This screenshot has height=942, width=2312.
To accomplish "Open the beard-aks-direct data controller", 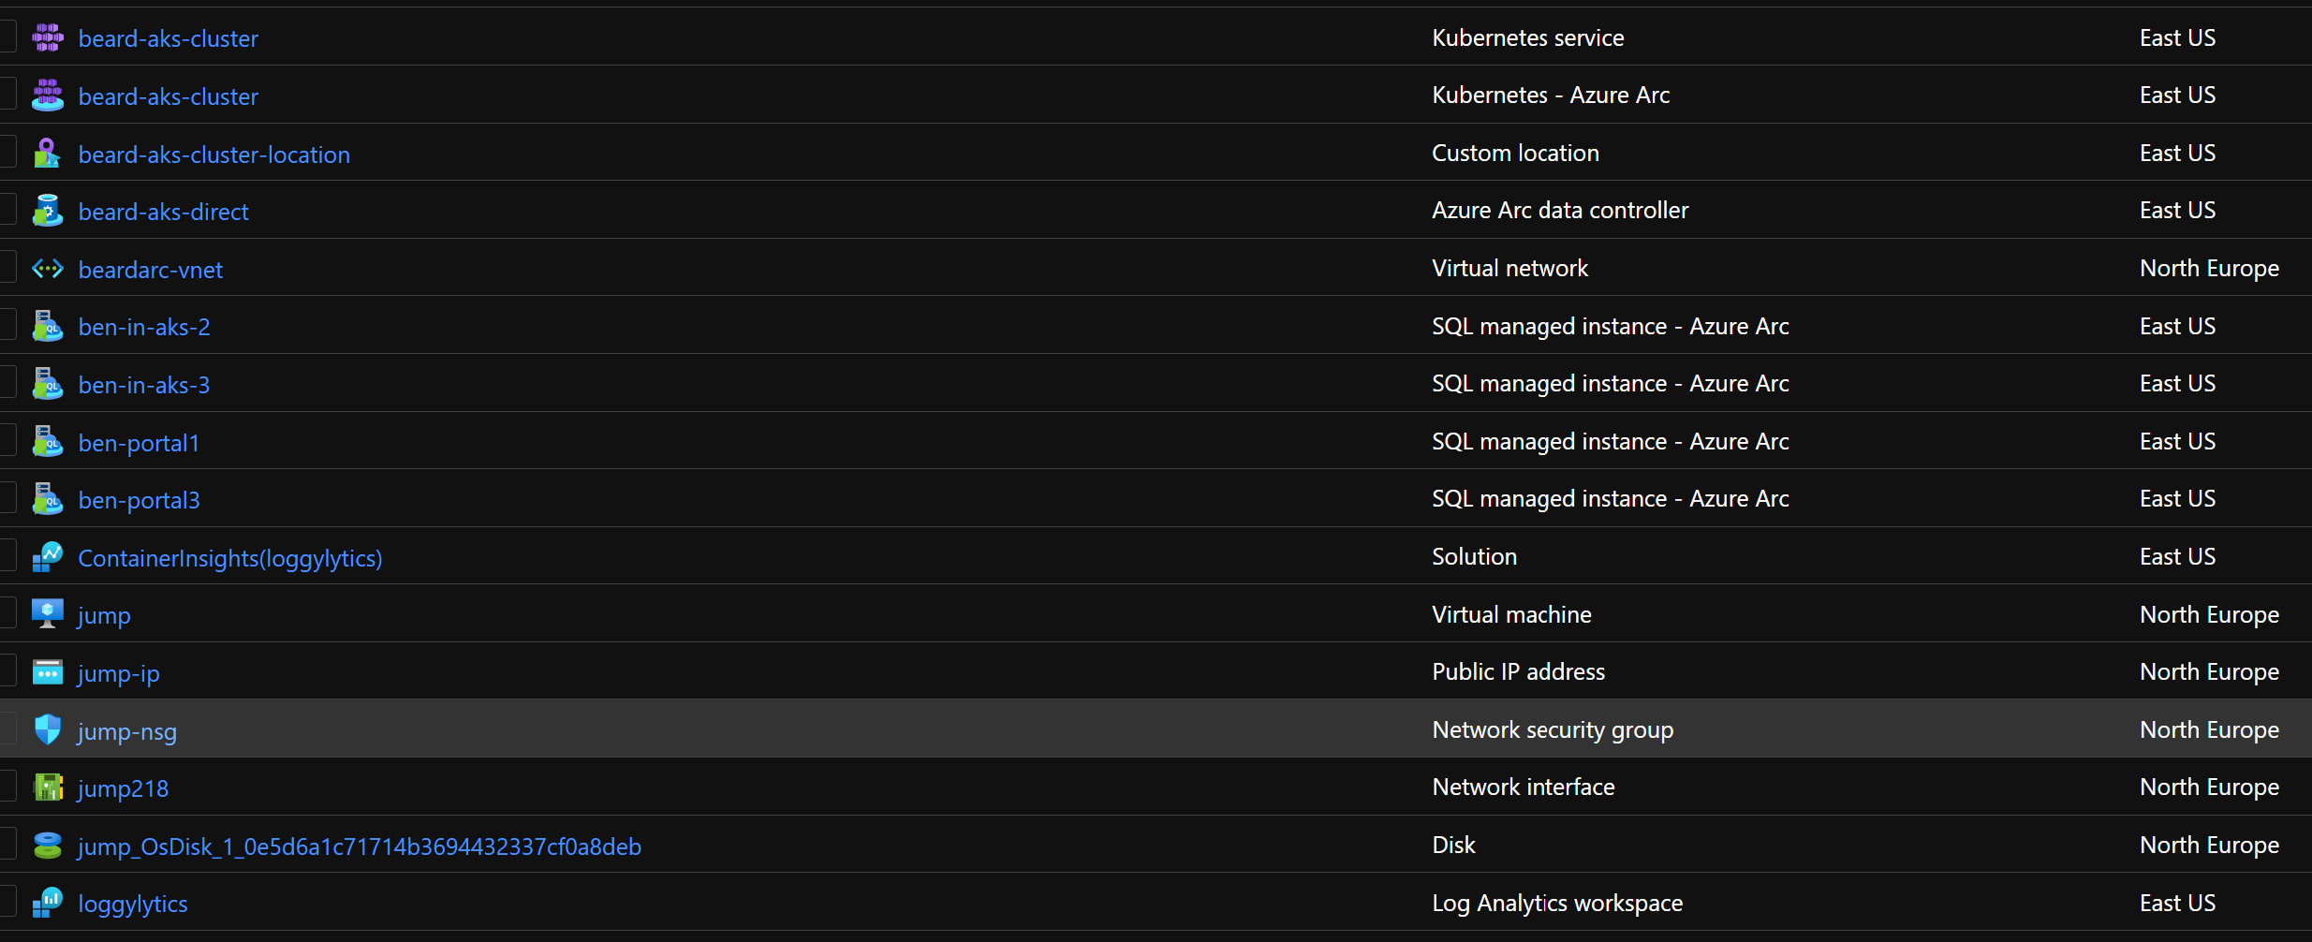I will (x=164, y=212).
